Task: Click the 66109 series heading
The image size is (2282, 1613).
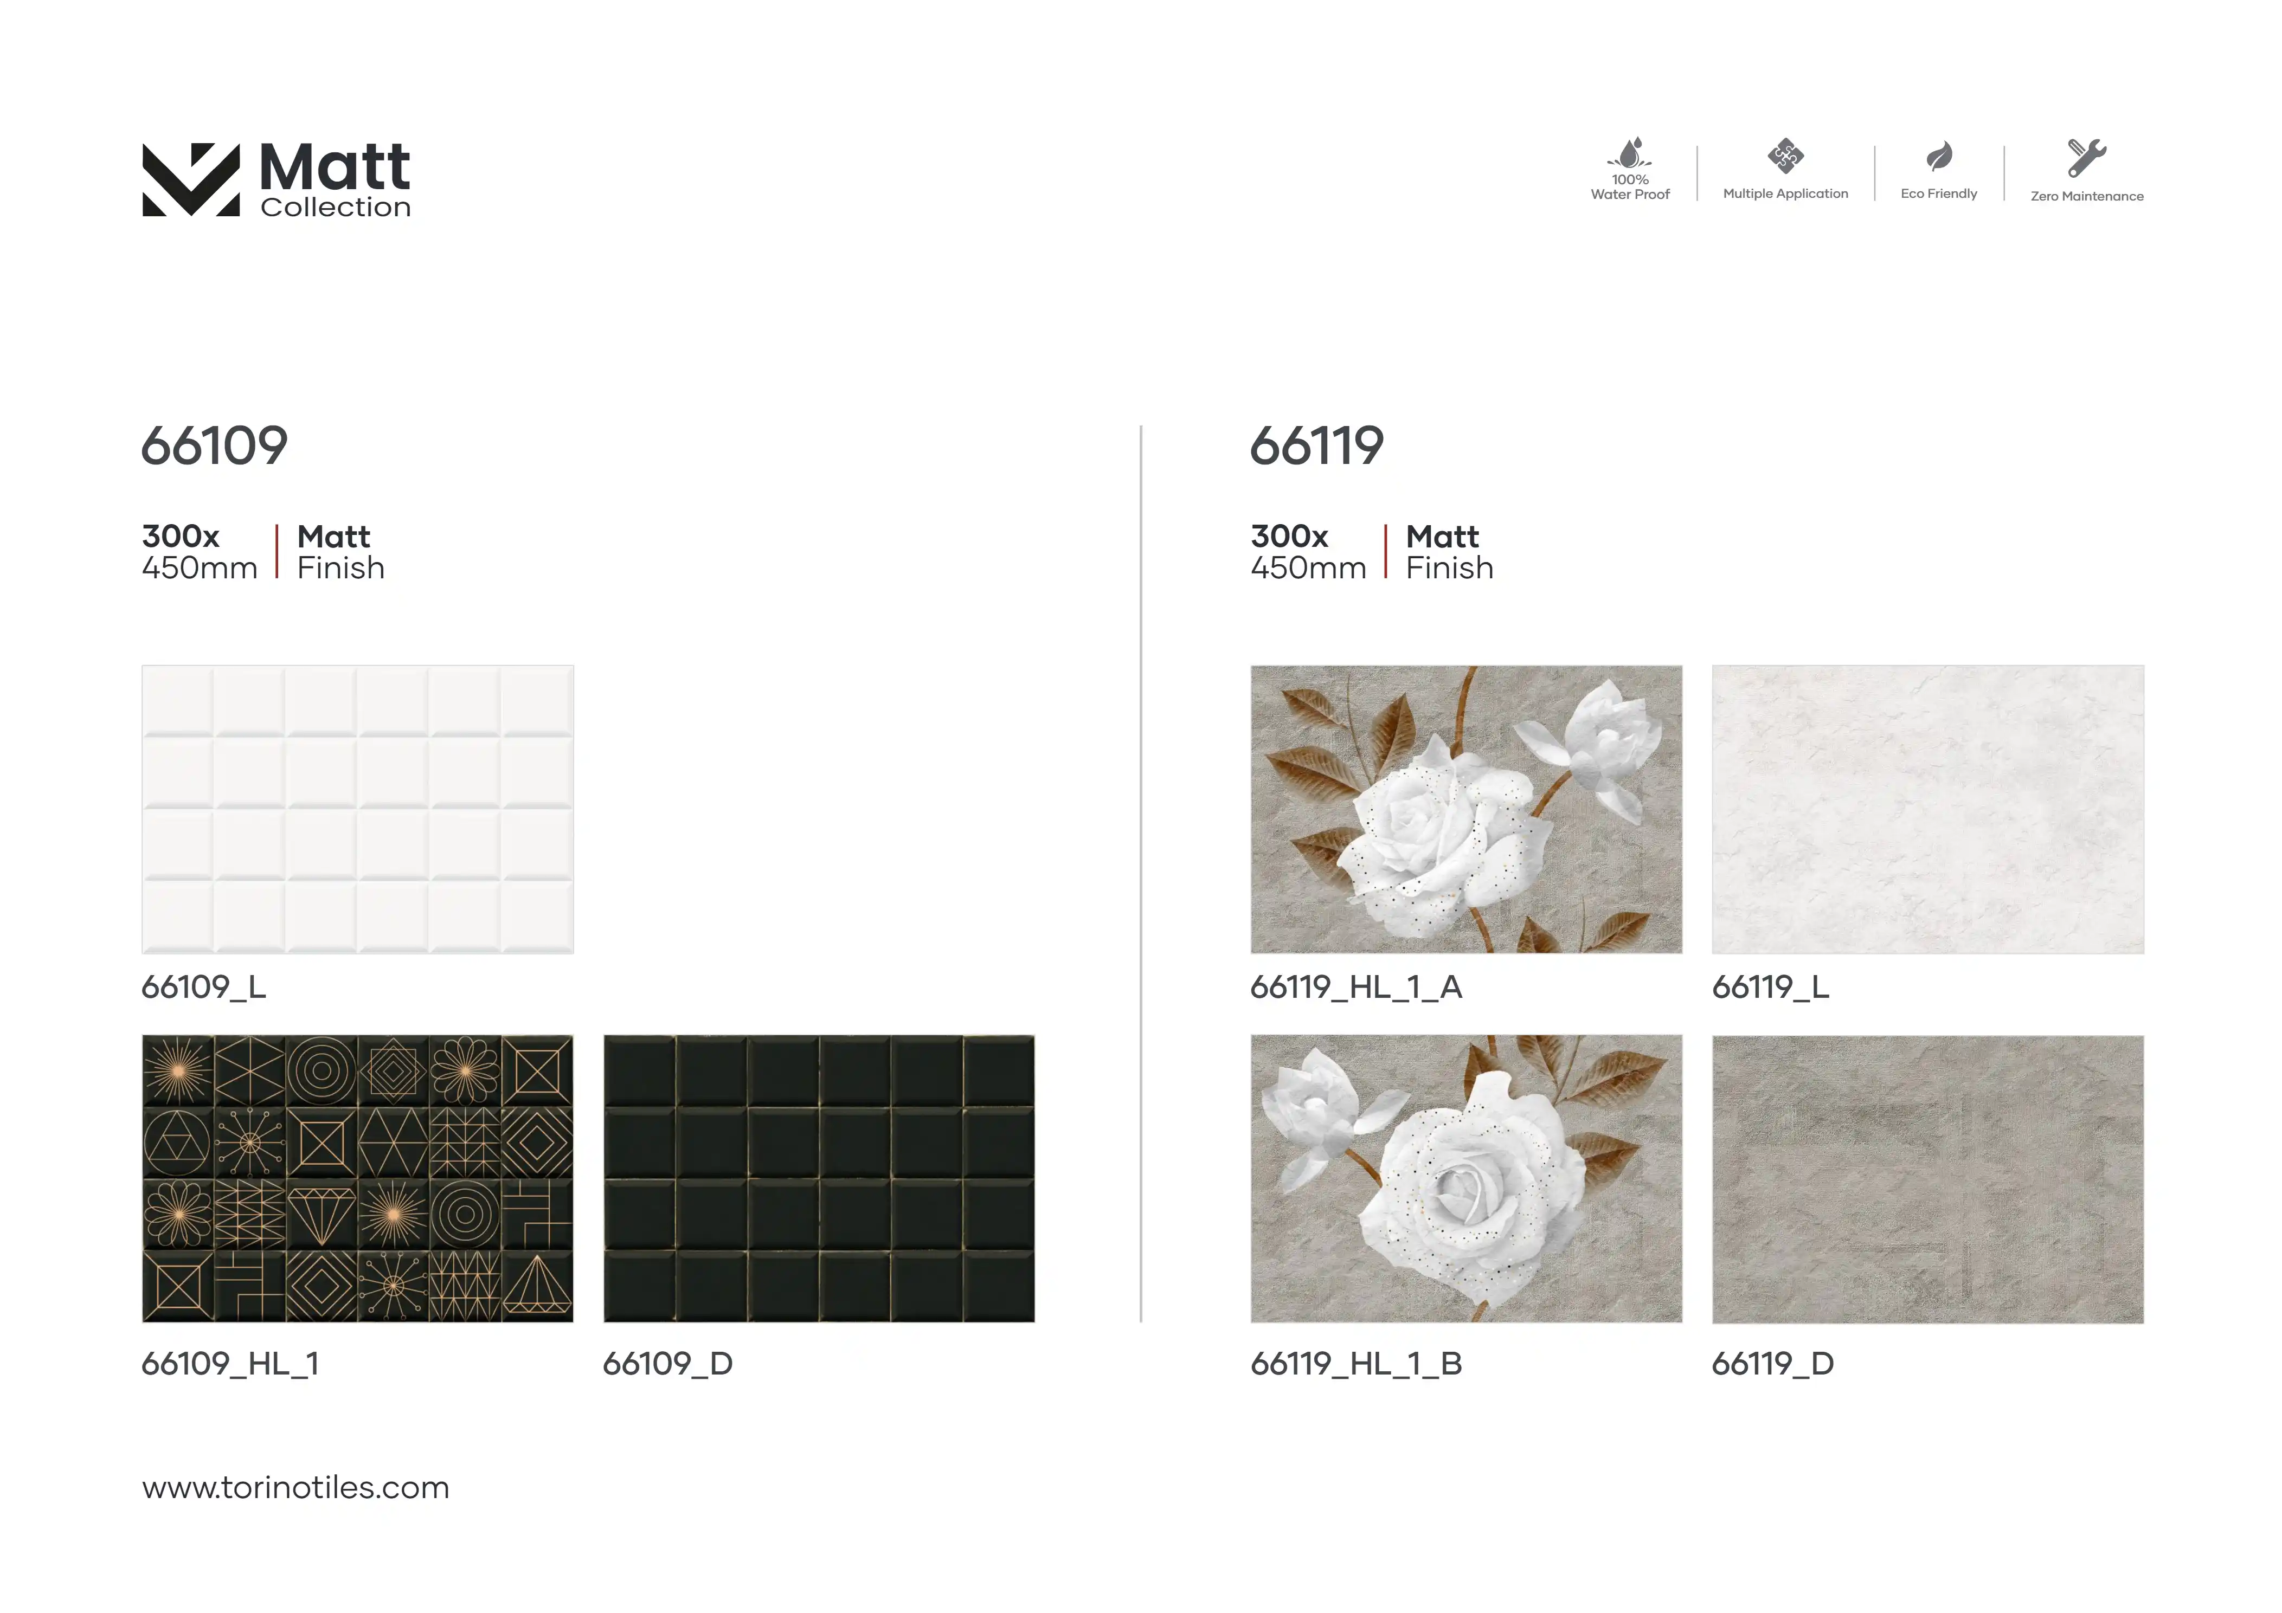Action: [x=214, y=445]
